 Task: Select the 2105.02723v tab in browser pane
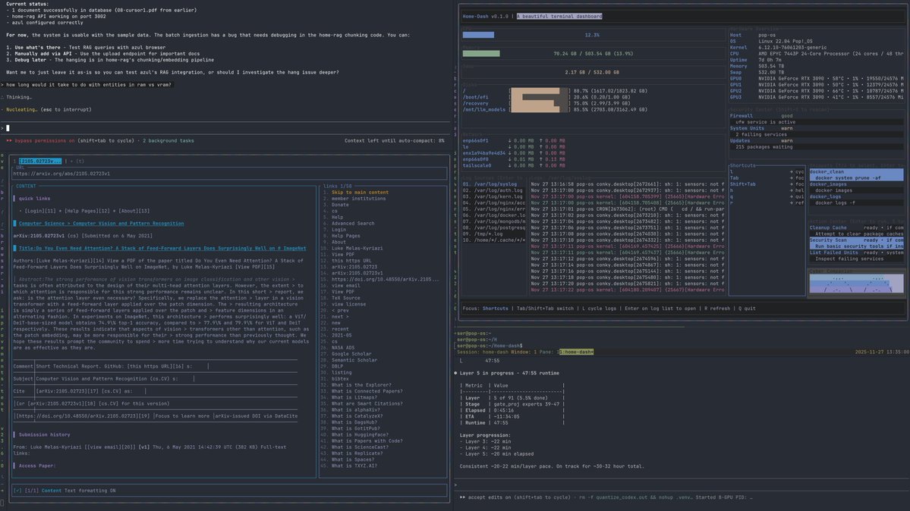coord(39,161)
